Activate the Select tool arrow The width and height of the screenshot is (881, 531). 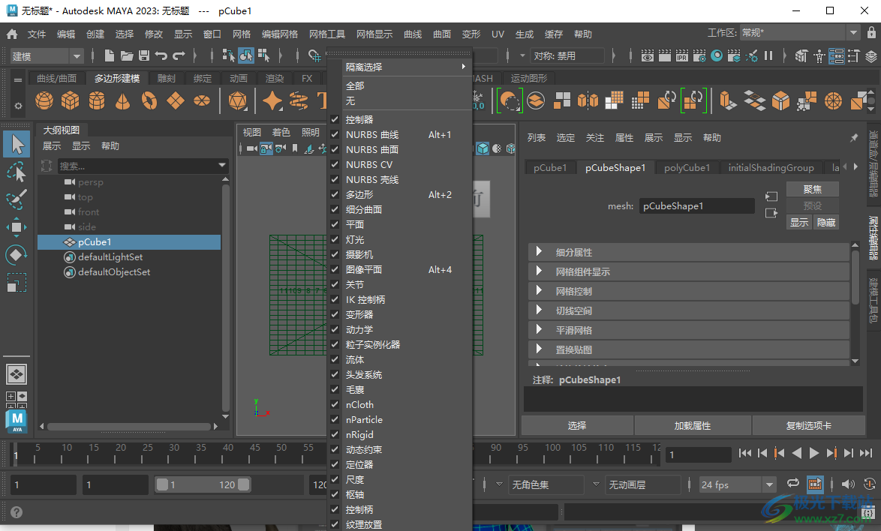[17, 144]
